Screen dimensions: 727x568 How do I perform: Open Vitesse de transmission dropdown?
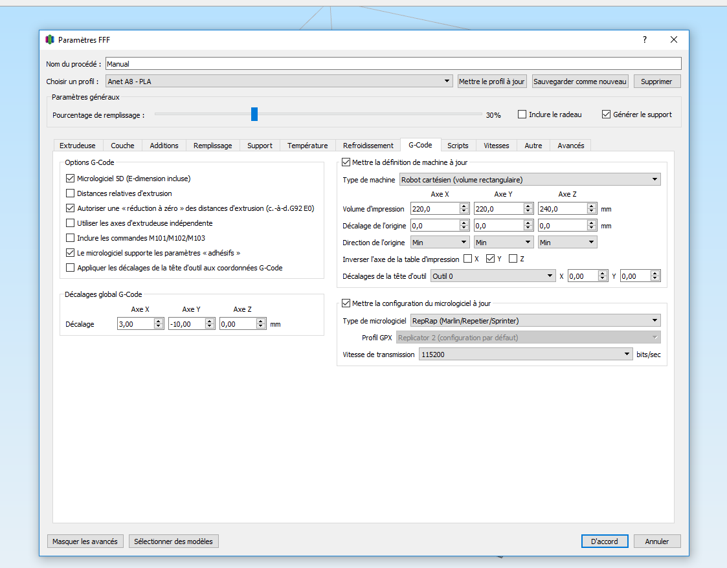pyautogui.click(x=525, y=354)
